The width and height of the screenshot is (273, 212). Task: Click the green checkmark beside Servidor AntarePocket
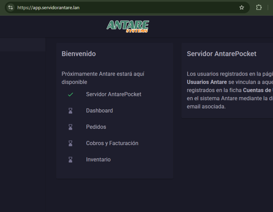[x=70, y=94]
